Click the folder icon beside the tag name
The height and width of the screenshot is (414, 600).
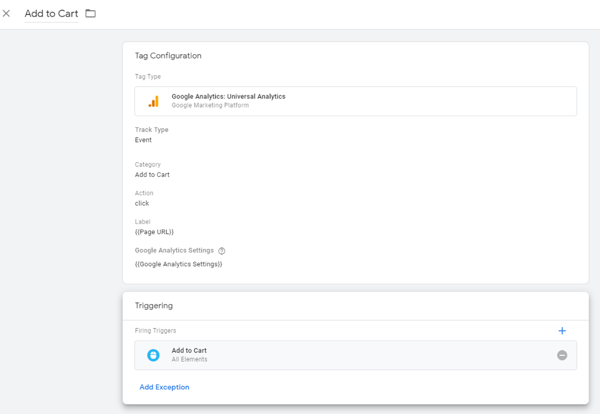point(91,14)
